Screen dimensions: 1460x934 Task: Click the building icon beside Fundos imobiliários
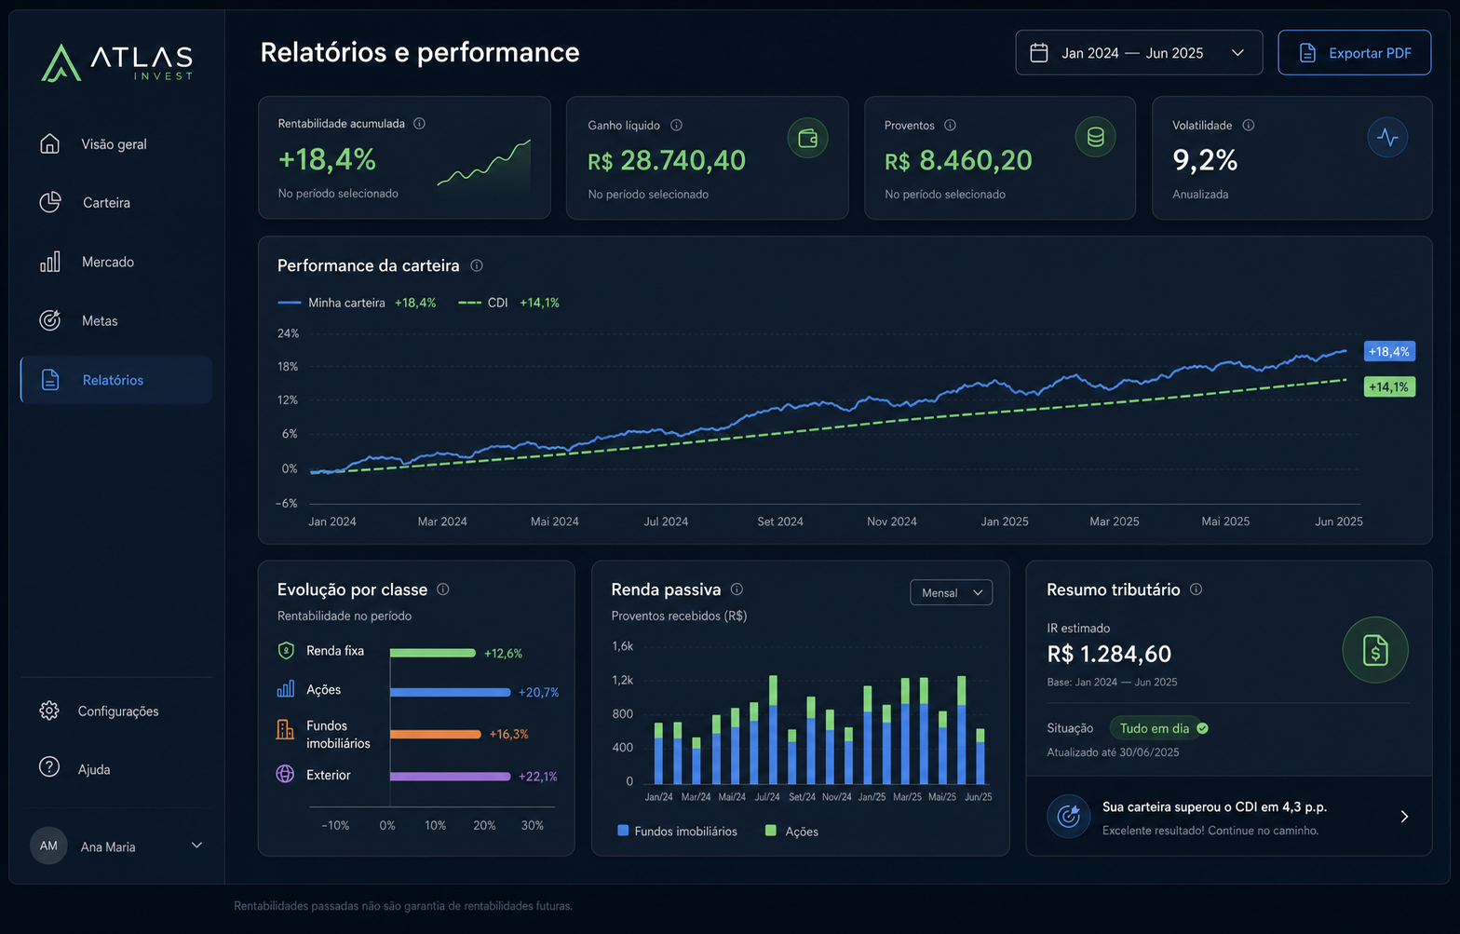pyautogui.click(x=285, y=729)
